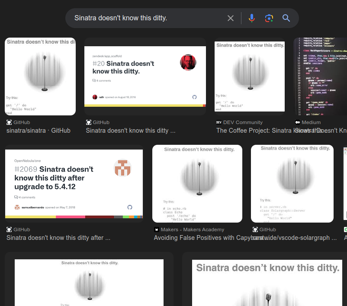Clear the search box text
The width and height of the screenshot is (347, 306).
231,18
